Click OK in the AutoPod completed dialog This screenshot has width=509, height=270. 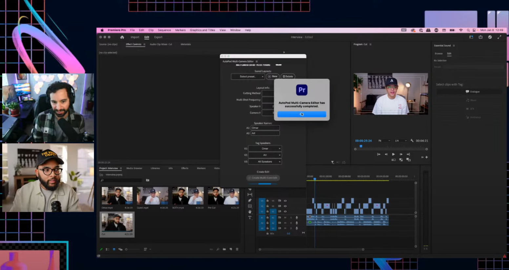[x=302, y=114]
